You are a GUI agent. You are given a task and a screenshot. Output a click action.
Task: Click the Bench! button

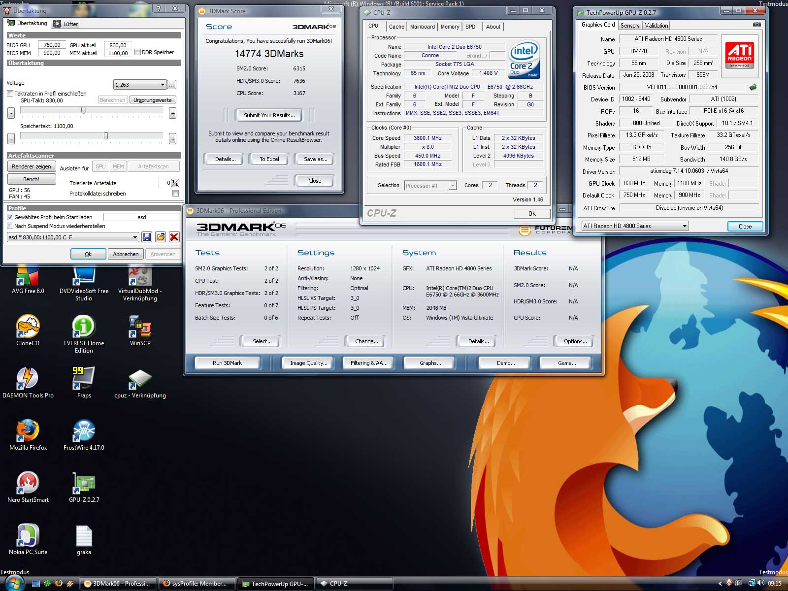[31, 179]
